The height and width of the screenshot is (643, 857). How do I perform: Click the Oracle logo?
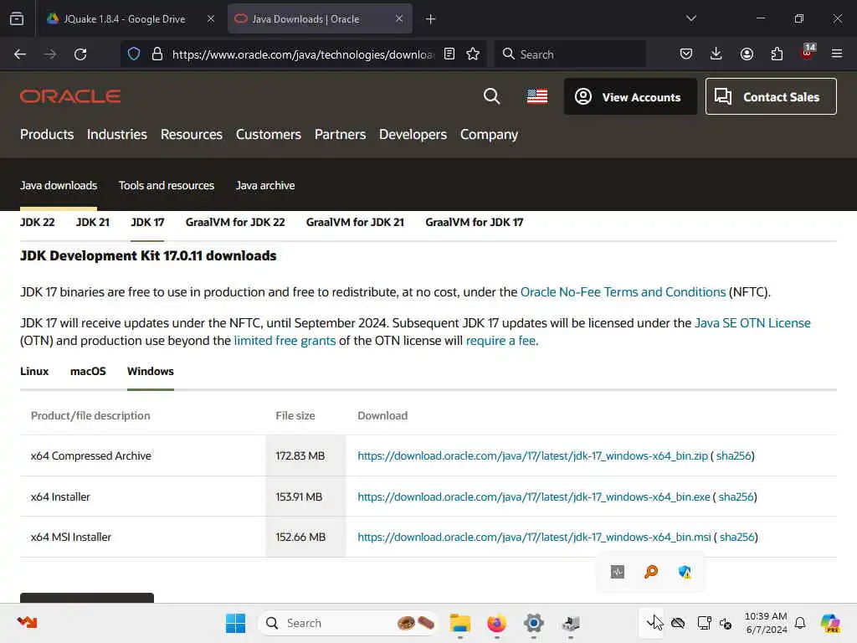tap(70, 96)
